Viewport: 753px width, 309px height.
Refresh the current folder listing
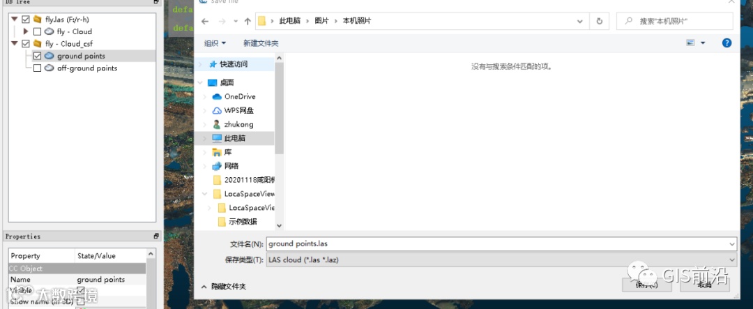click(x=600, y=21)
